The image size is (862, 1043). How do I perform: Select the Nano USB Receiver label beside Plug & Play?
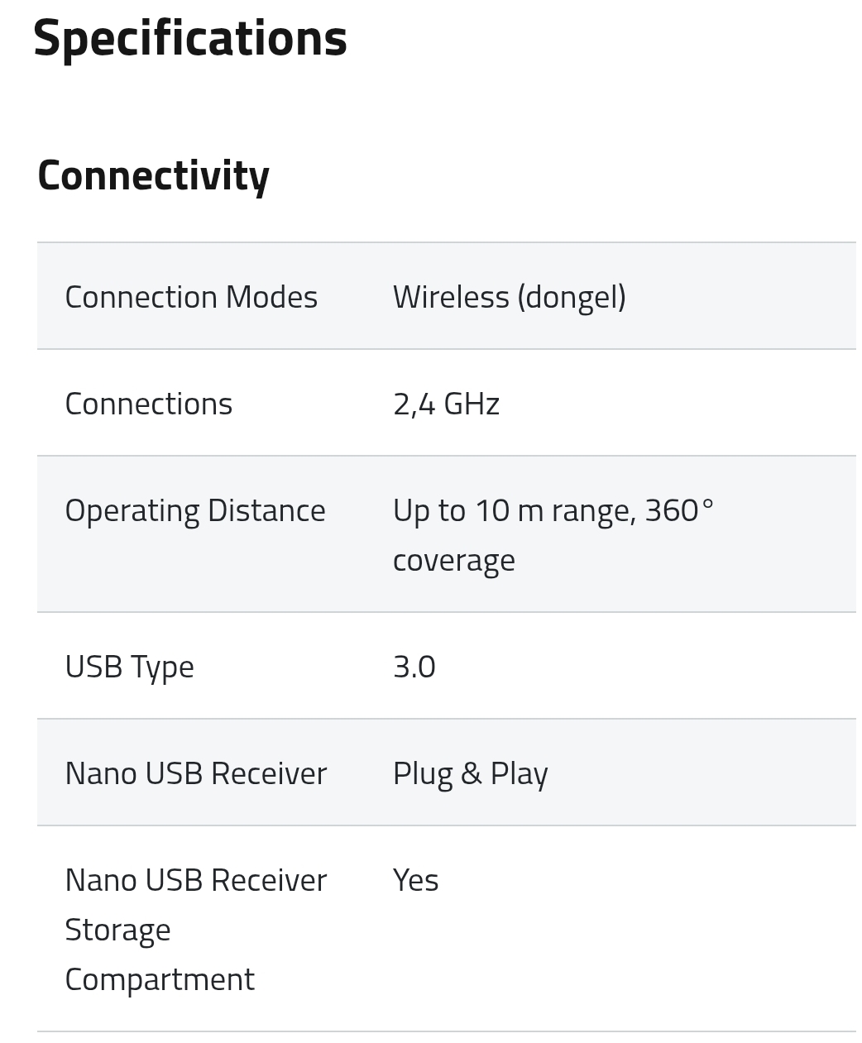195,773
